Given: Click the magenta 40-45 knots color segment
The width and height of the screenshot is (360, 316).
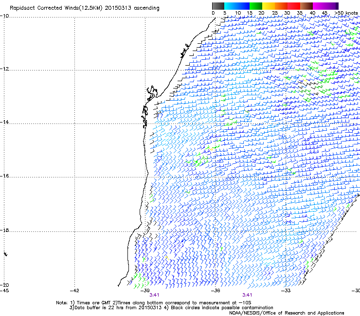Looking at the screenshot, I should [x=319, y=6].
